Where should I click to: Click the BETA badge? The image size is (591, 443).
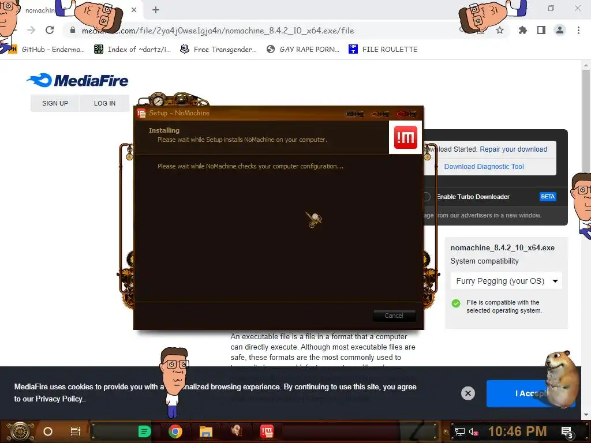click(x=548, y=197)
